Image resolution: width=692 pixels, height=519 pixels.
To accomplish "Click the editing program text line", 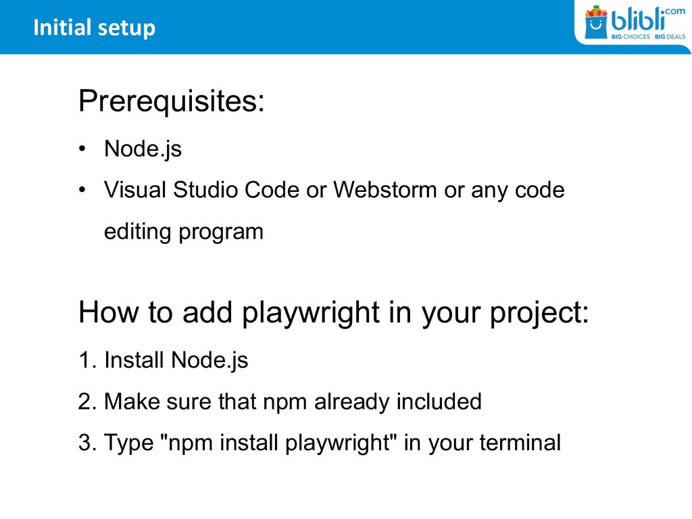I will click(x=184, y=232).
